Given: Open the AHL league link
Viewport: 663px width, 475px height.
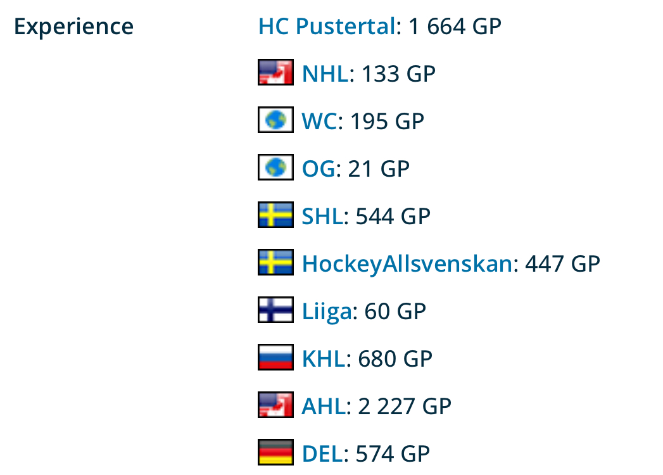Looking at the screenshot, I should [x=324, y=406].
